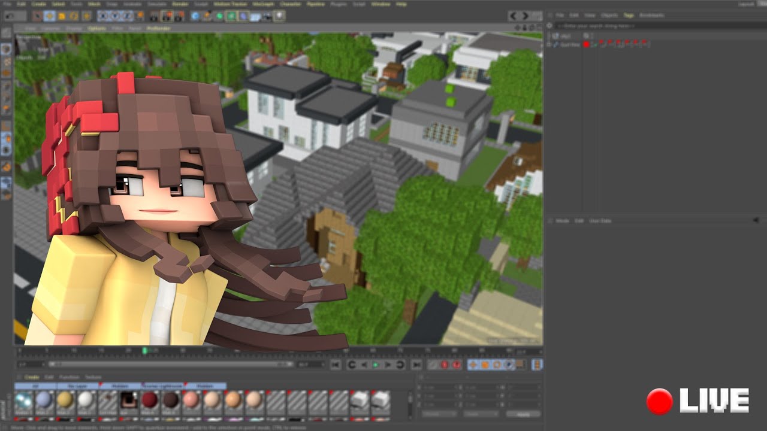Toggle the Y axis lock
This screenshot has width=767, height=431.
tap(115, 16)
